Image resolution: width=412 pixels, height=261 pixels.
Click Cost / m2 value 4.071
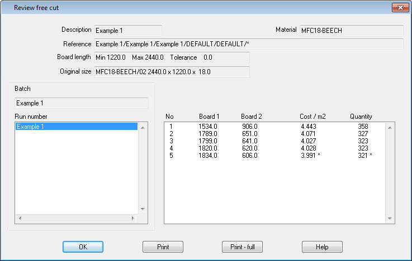tap(308, 134)
